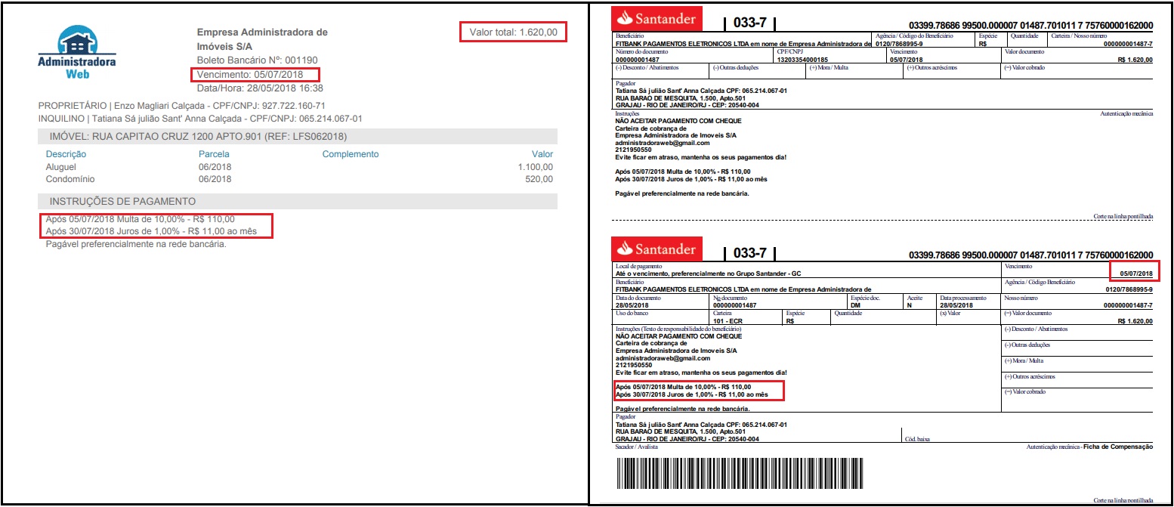The width and height of the screenshot is (1174, 507).
Task: Click the IMÓVEL RUA CAPITAO CRUZ section header
Action: [199, 137]
